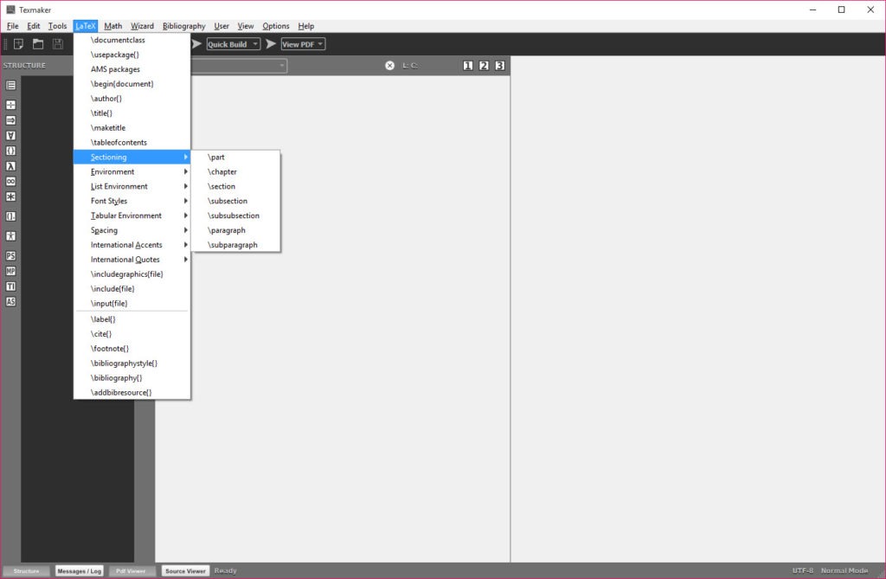The image size is (886, 579).
Task: Choose \subsection from Sectioning submenu
Action: (x=235, y=202)
